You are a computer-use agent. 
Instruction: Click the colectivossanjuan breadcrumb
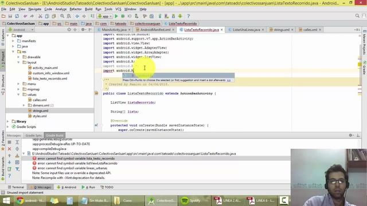[x=147, y=23]
